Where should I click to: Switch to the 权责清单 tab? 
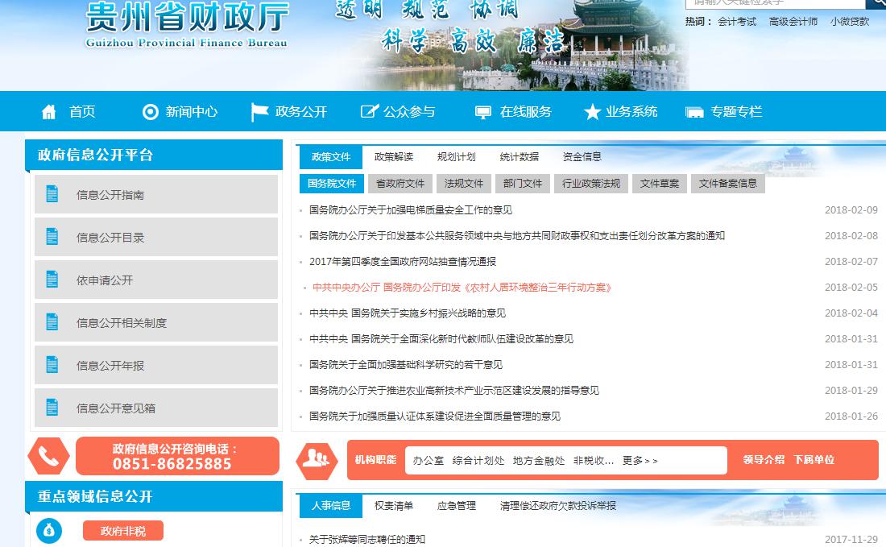394,506
